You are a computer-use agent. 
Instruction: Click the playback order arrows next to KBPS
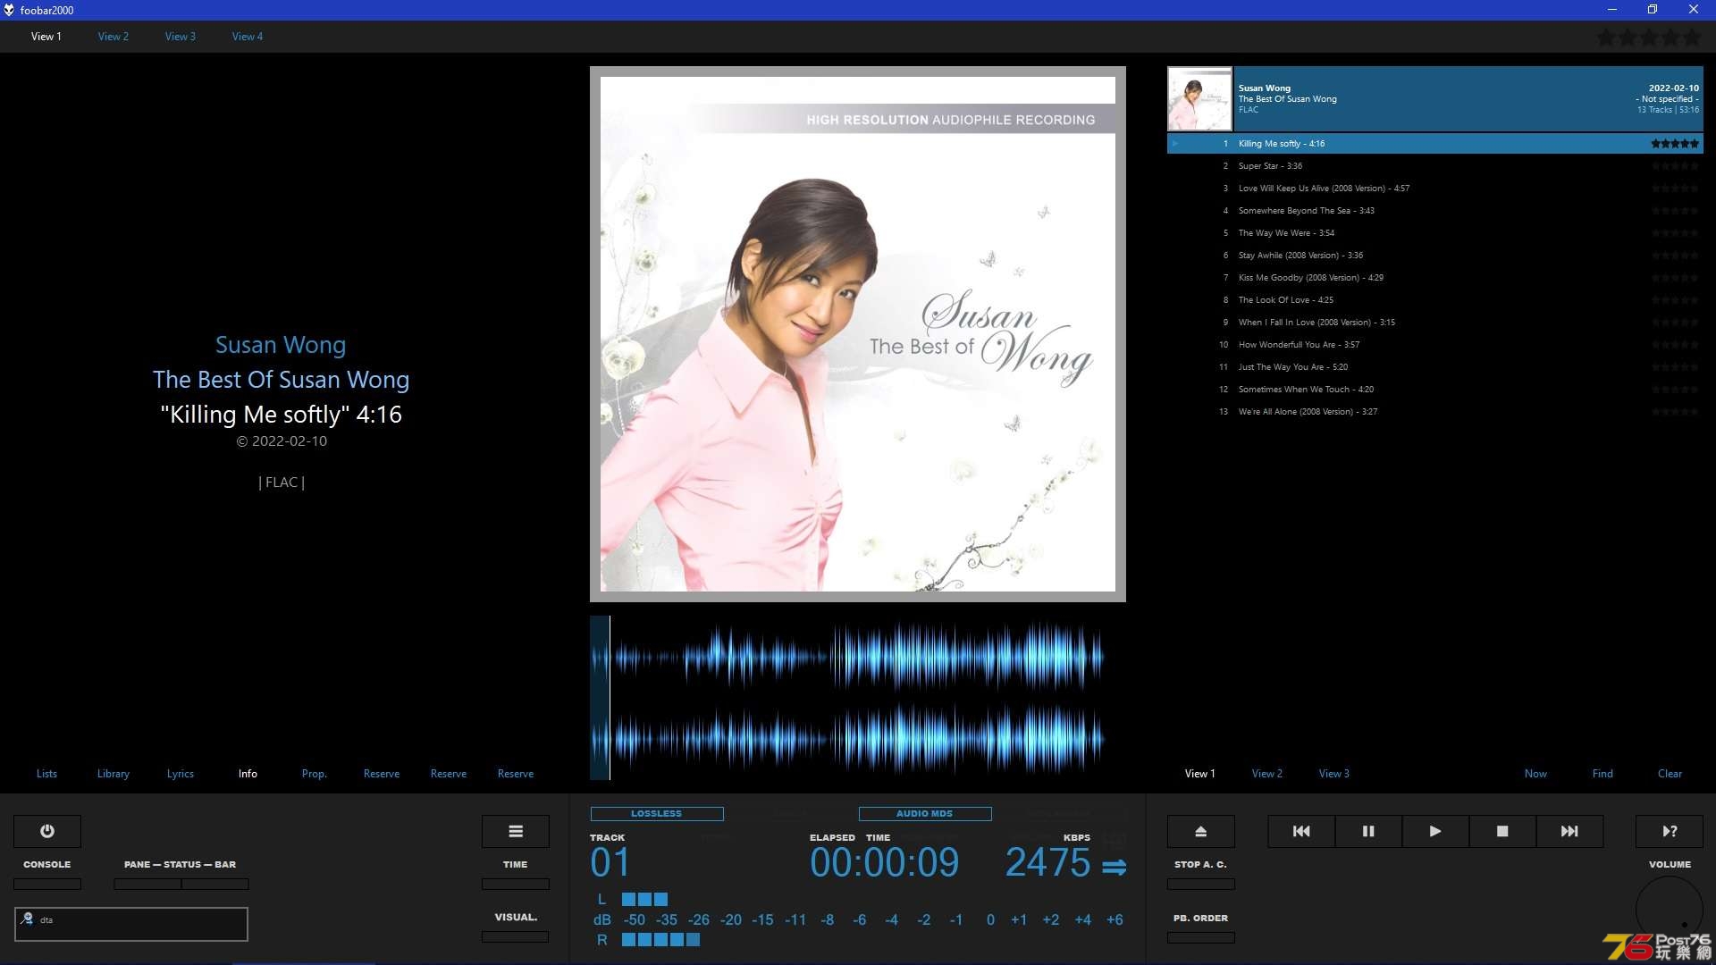point(1114,867)
